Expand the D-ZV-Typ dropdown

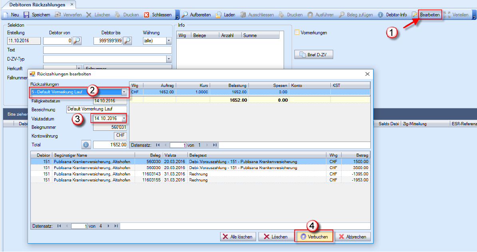[x=169, y=59]
